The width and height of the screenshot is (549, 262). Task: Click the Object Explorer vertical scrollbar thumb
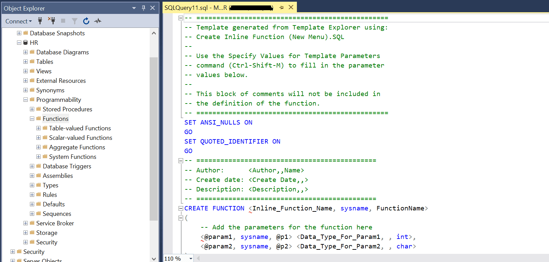click(154, 138)
